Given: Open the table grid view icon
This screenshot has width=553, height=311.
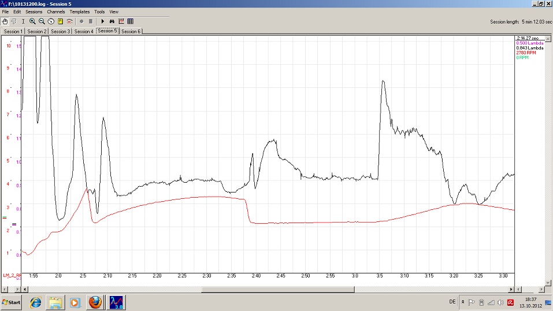Looking at the screenshot, I should (x=131, y=21).
